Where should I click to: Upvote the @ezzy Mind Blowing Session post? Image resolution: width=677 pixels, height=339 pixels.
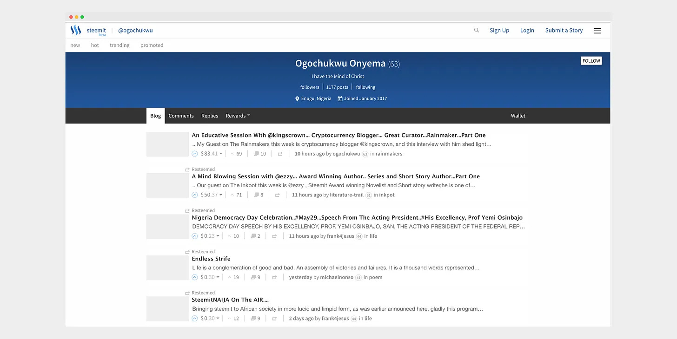point(195,195)
